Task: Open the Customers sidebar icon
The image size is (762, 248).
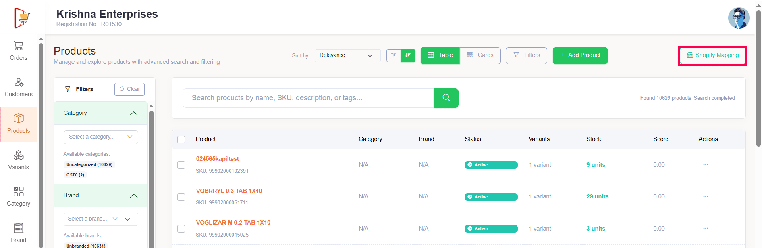Action: [18, 82]
